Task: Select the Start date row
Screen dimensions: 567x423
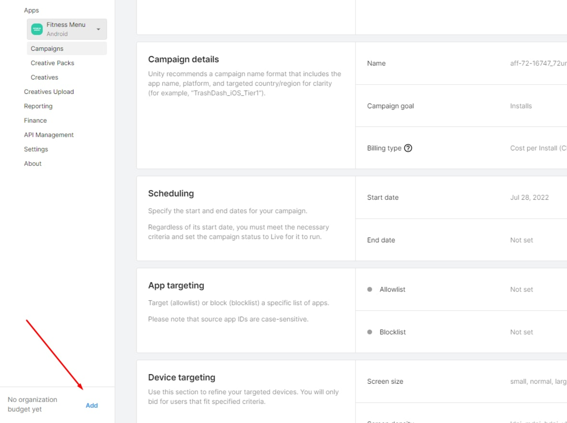Action: click(461, 198)
